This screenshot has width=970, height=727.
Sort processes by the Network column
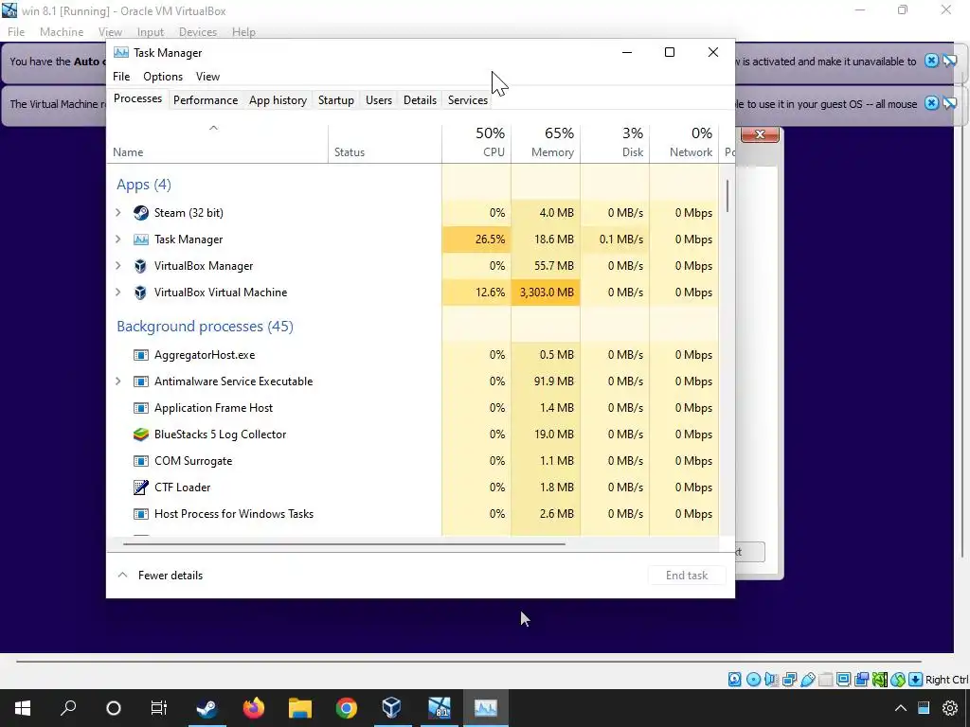click(685, 143)
